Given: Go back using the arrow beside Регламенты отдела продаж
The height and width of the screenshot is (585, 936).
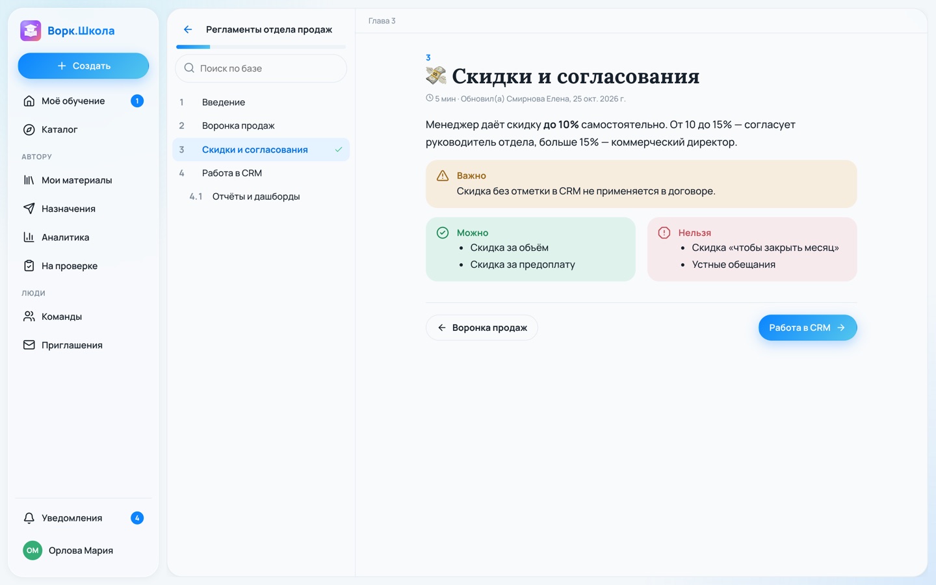Looking at the screenshot, I should click(x=188, y=29).
